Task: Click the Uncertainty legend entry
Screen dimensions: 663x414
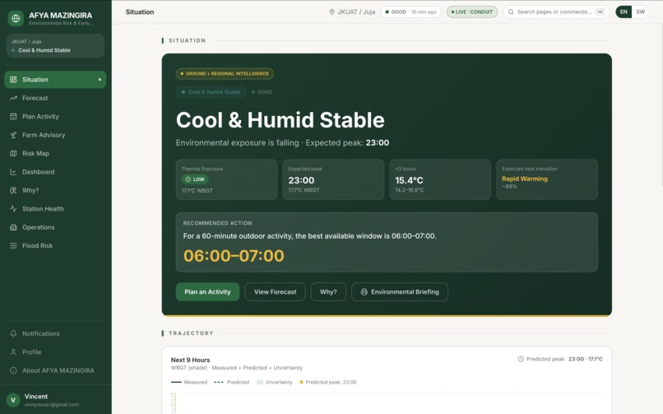Action: 275,382
